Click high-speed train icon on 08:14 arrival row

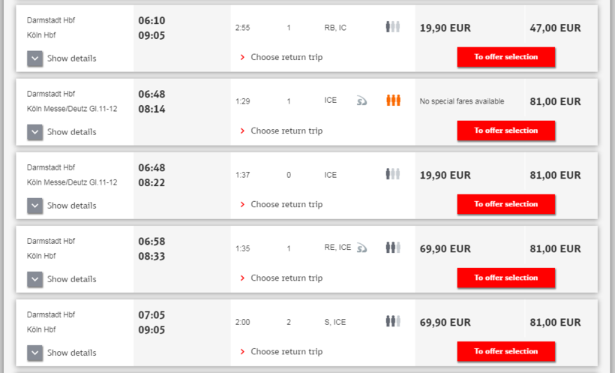pyautogui.click(x=361, y=101)
